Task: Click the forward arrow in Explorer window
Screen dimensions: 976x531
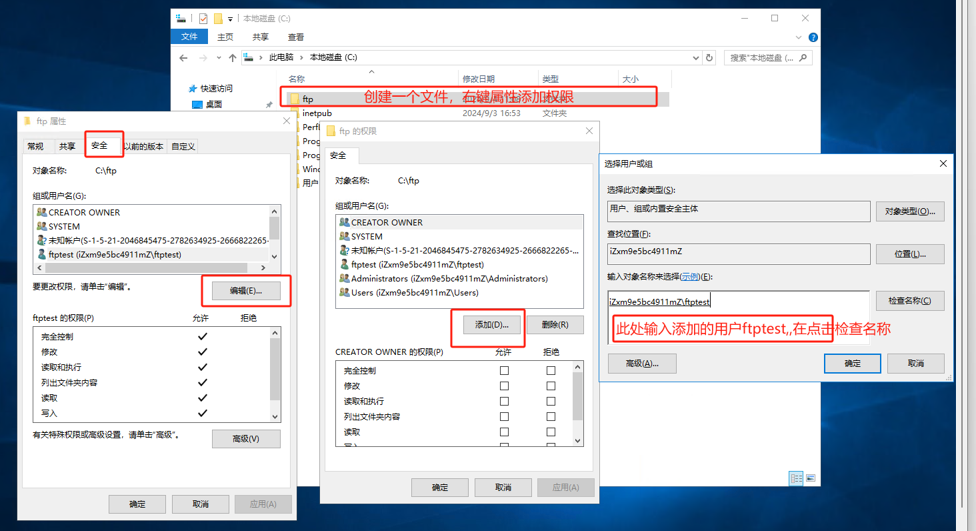Action: click(203, 58)
